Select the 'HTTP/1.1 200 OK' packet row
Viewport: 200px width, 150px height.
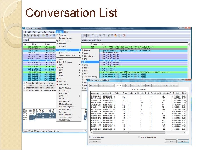(105, 66)
